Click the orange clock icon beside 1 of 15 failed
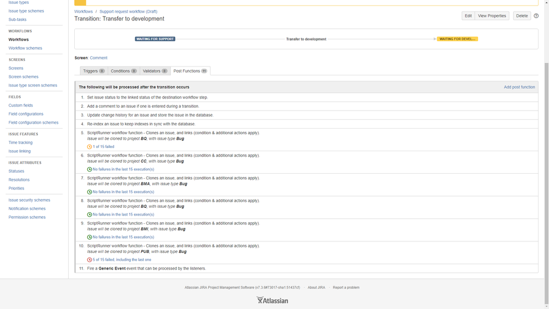Viewport: 549px width, 309px height. [x=89, y=147]
